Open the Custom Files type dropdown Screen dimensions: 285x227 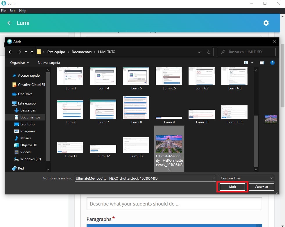pos(246,178)
